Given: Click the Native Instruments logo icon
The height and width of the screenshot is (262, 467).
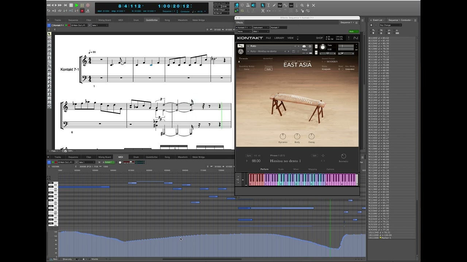Looking at the screenshot, I should click(356, 38).
